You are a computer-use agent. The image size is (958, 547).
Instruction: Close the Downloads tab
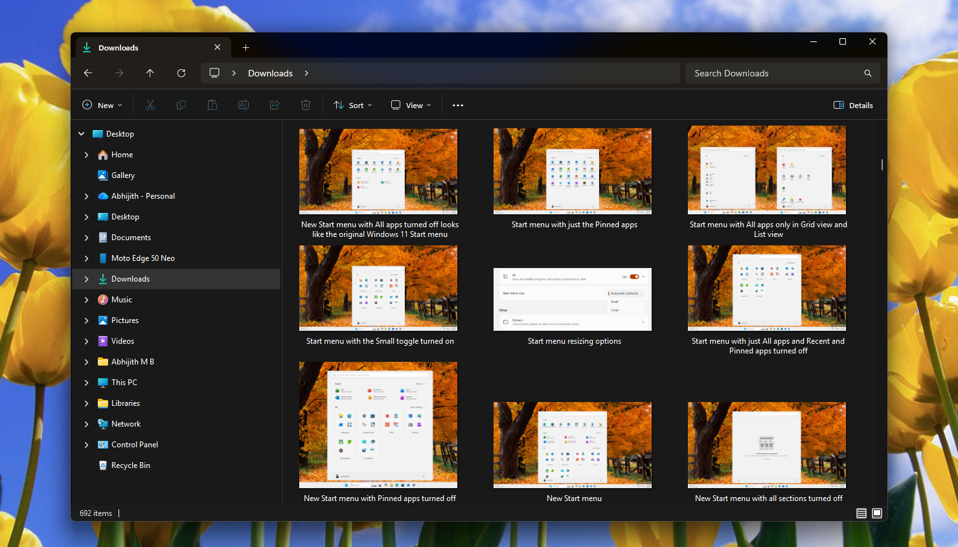coord(218,47)
